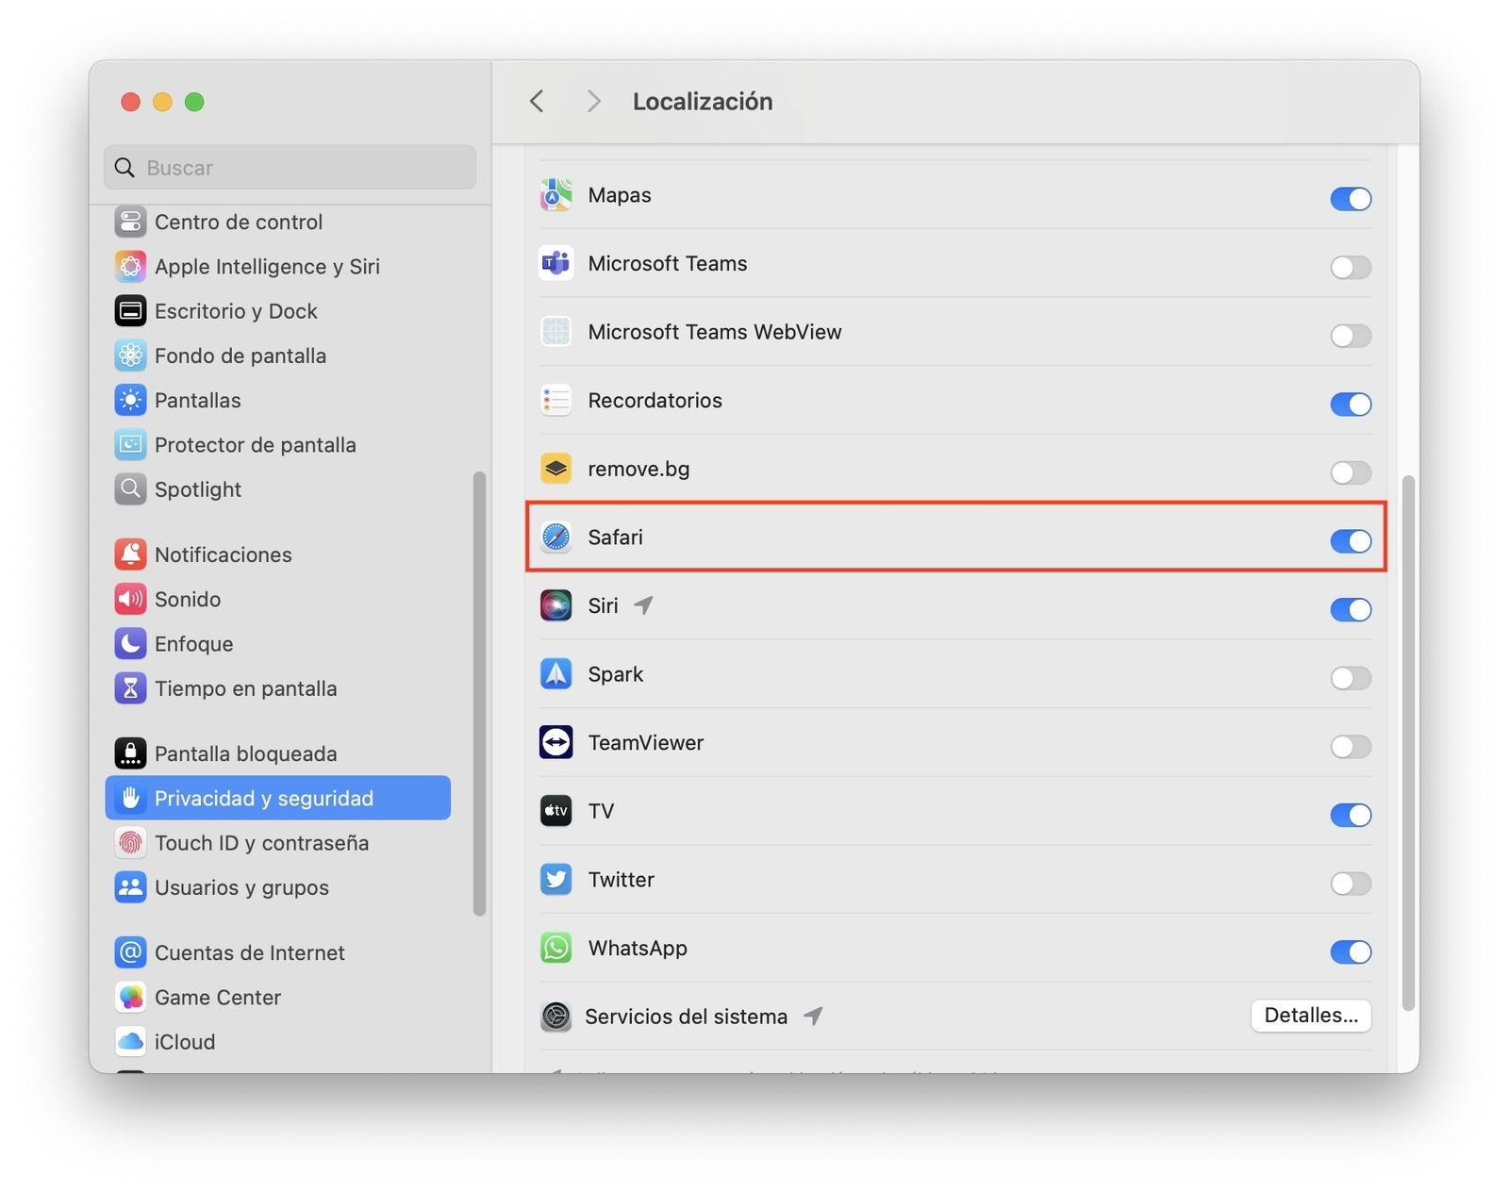This screenshot has width=1509, height=1191.
Task: Go back with the left chevron
Action: click(537, 101)
